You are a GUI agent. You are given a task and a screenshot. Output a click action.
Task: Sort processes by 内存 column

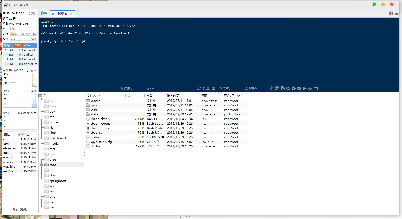click(8, 45)
